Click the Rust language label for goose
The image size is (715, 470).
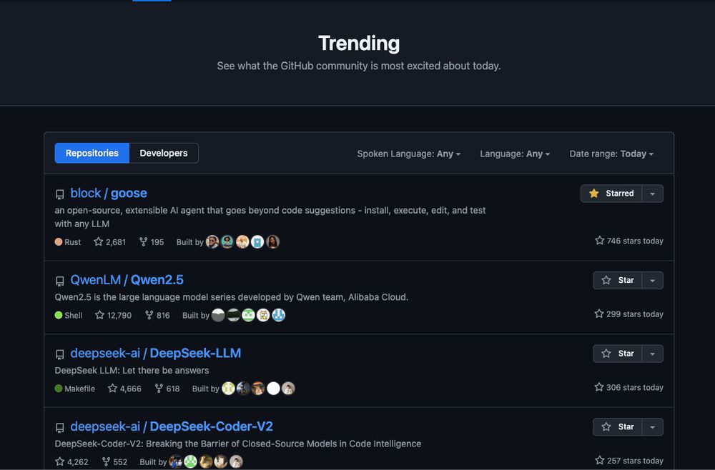click(68, 242)
